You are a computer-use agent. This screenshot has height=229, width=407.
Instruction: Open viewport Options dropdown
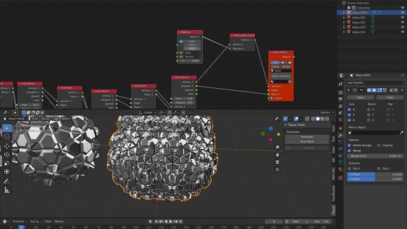point(326,113)
